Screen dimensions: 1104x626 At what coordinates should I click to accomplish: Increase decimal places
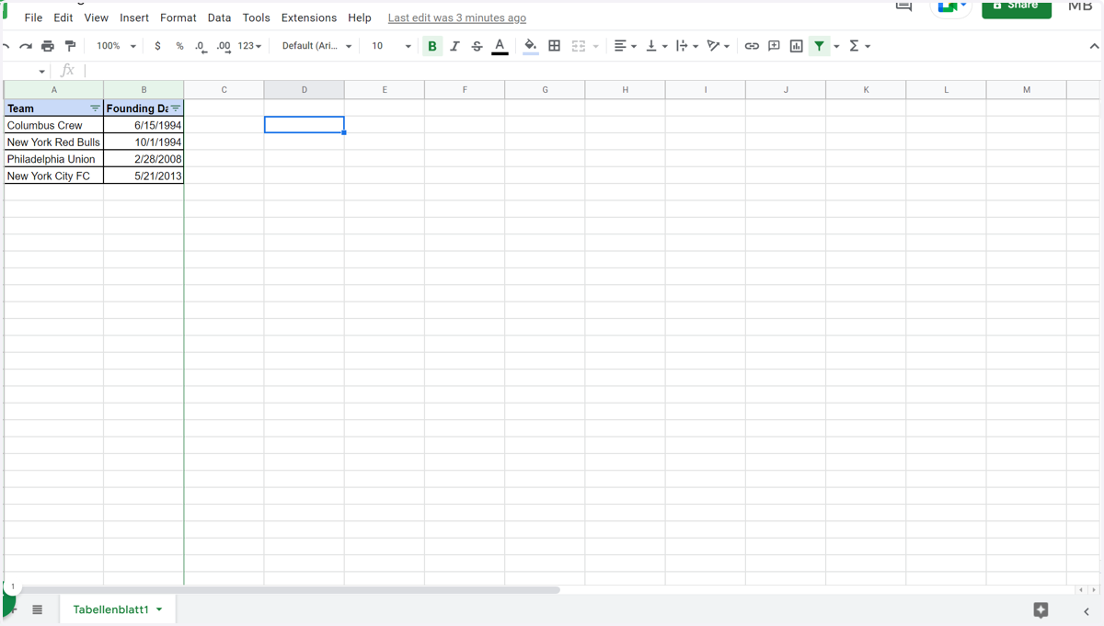click(x=224, y=46)
